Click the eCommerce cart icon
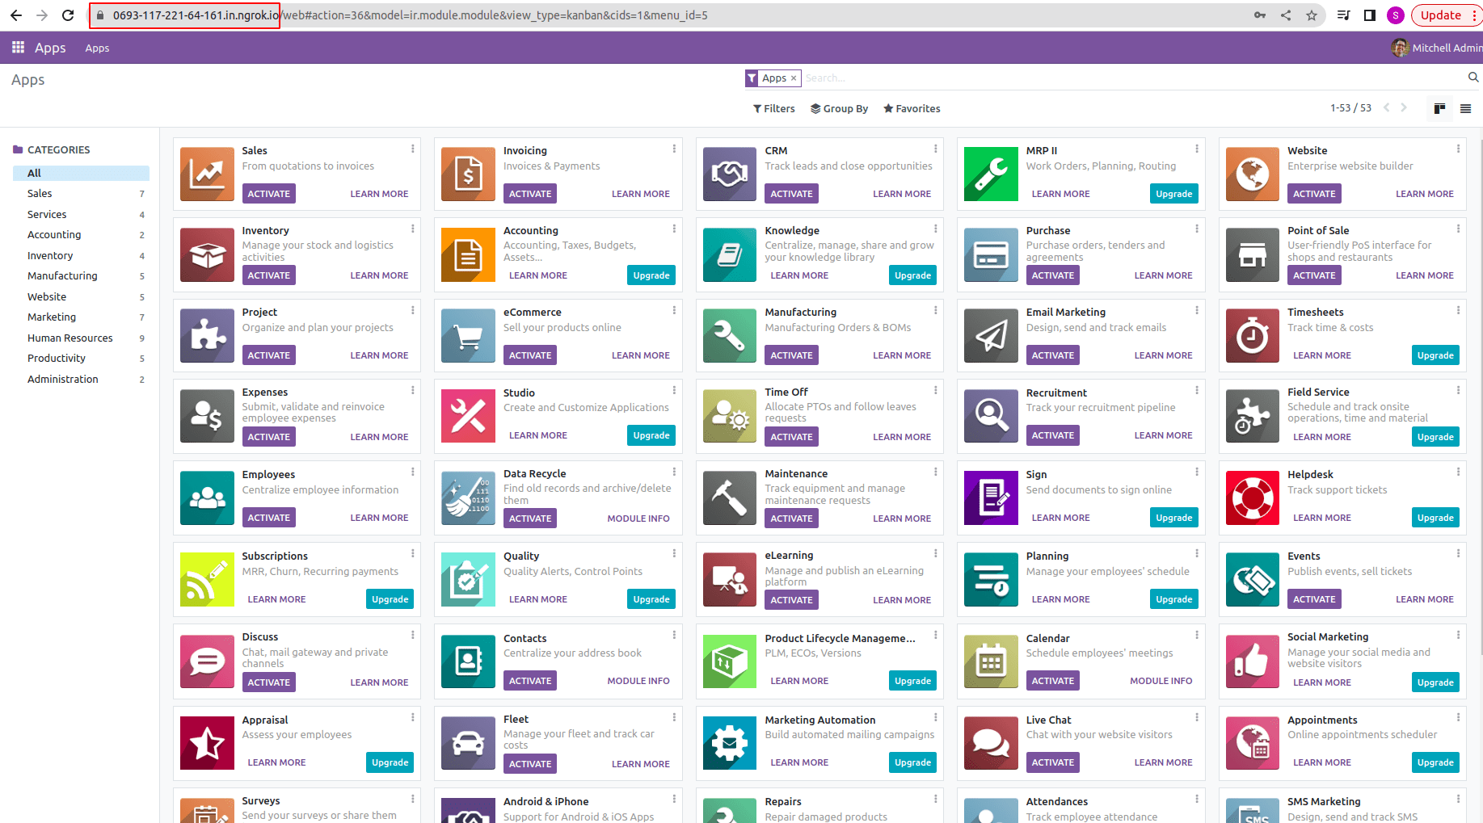This screenshot has height=823, width=1483. coord(469,335)
